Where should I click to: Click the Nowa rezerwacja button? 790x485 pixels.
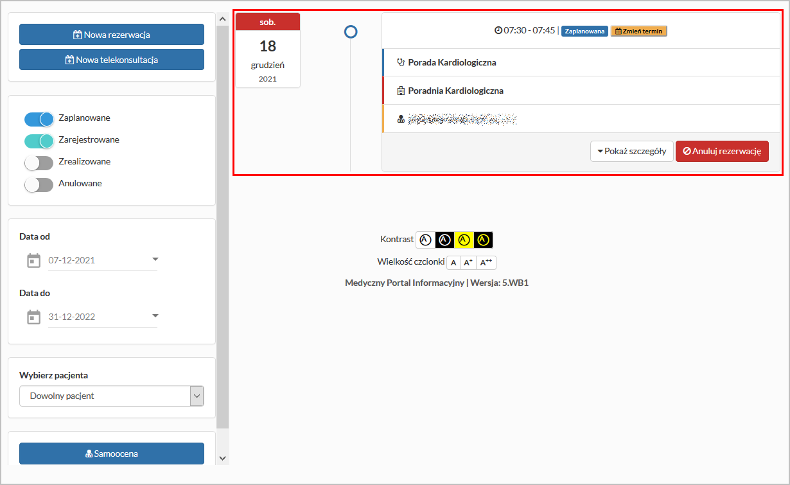pos(112,35)
